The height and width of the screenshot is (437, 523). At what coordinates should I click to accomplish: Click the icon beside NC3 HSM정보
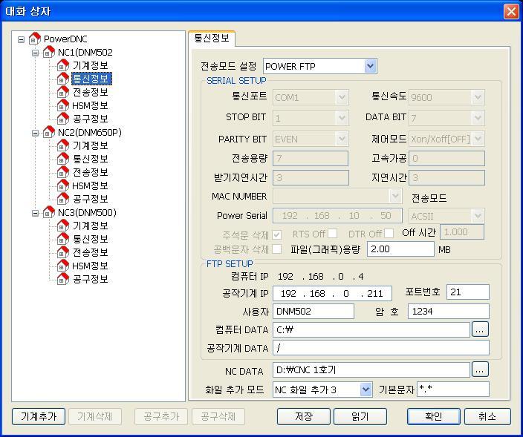pyautogui.click(x=62, y=266)
